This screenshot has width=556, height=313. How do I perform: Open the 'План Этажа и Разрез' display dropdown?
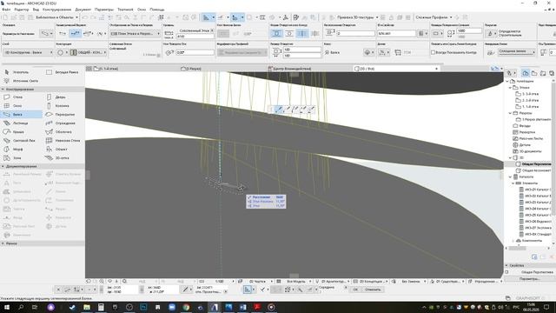(135, 33)
